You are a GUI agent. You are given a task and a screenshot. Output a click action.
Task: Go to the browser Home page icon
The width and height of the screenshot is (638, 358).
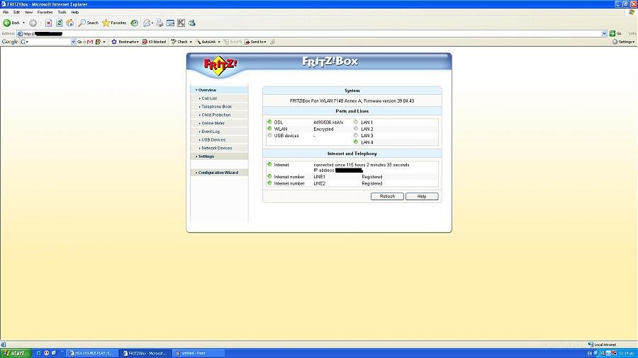(70, 23)
